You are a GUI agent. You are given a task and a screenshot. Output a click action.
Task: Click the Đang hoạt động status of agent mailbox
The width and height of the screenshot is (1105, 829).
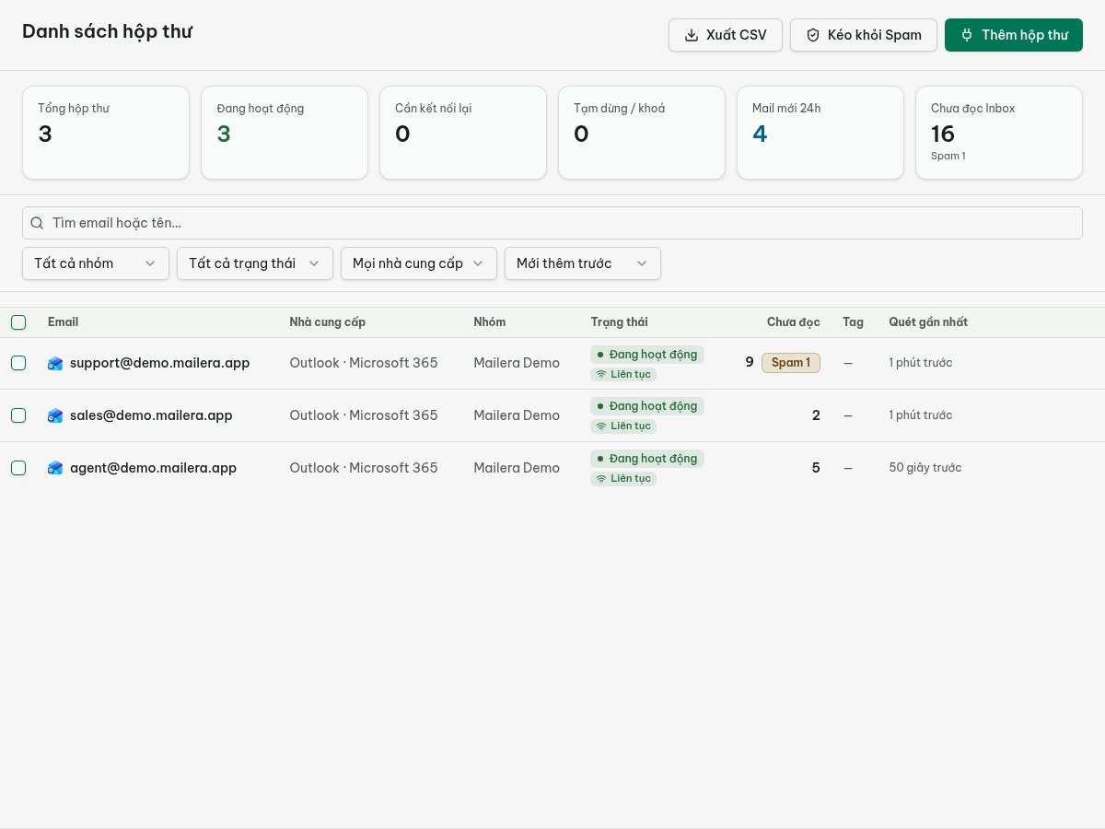point(647,459)
